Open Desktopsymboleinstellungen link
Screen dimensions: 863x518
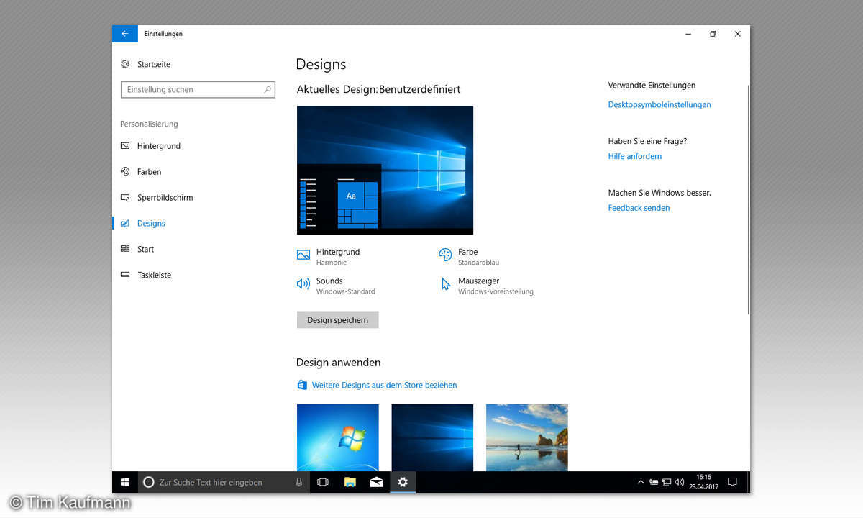pos(659,104)
